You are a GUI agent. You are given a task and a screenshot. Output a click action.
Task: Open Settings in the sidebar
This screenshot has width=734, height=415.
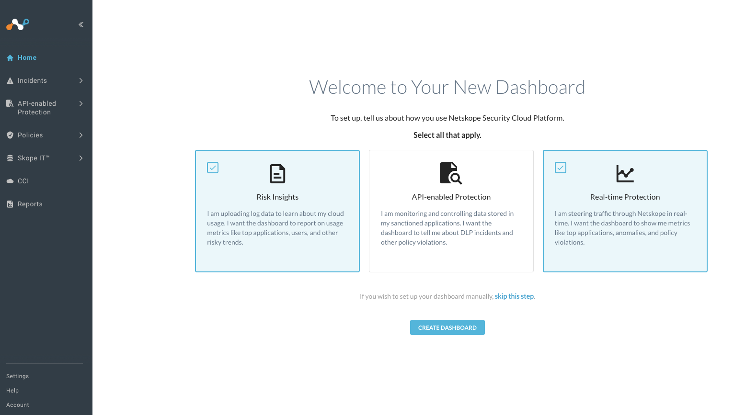click(18, 376)
